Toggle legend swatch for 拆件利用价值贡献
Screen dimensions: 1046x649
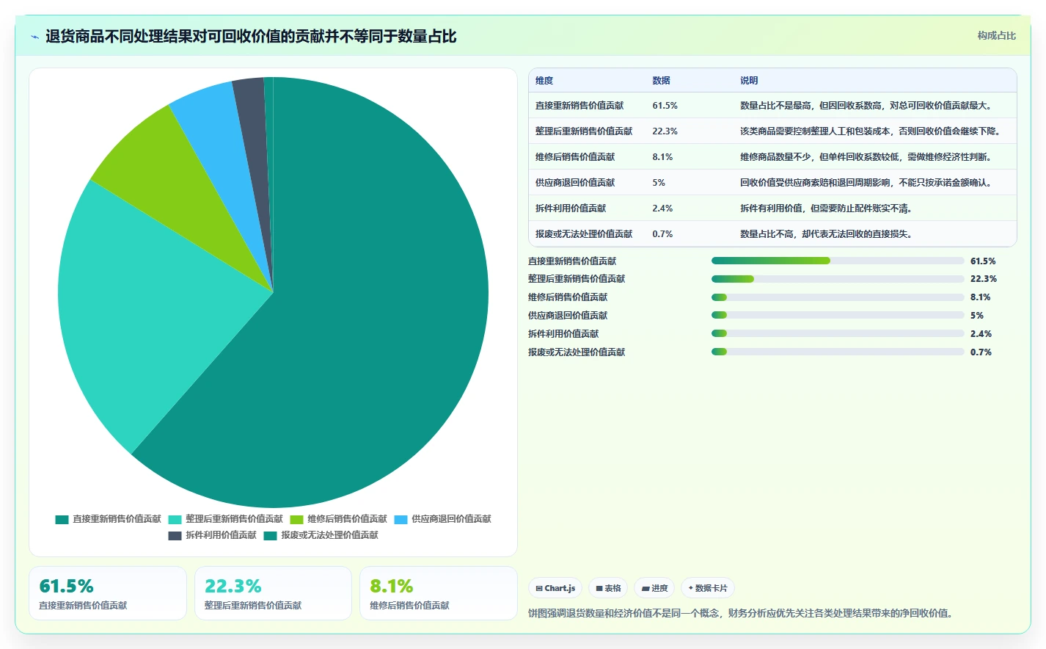pyautogui.click(x=175, y=535)
